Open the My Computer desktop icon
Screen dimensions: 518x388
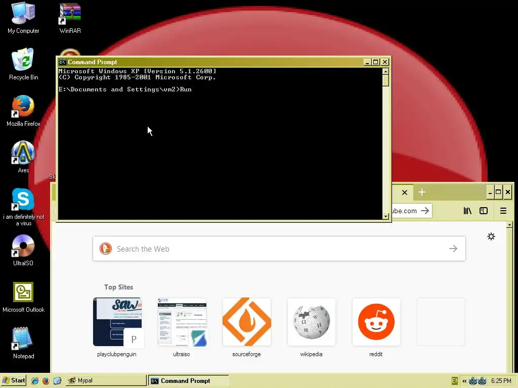(x=23, y=18)
